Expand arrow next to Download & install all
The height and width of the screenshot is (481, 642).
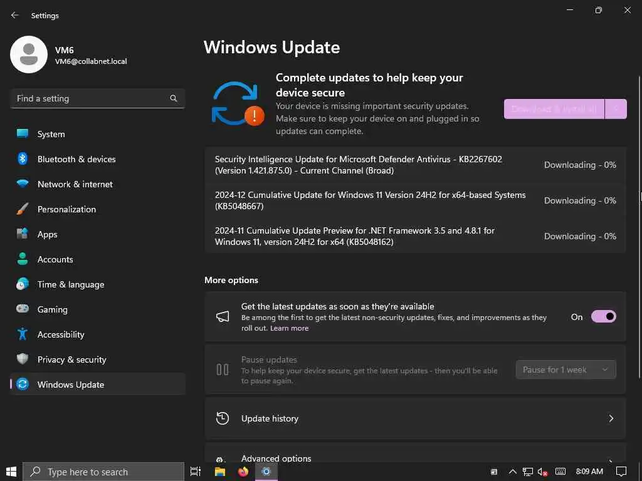tap(616, 109)
